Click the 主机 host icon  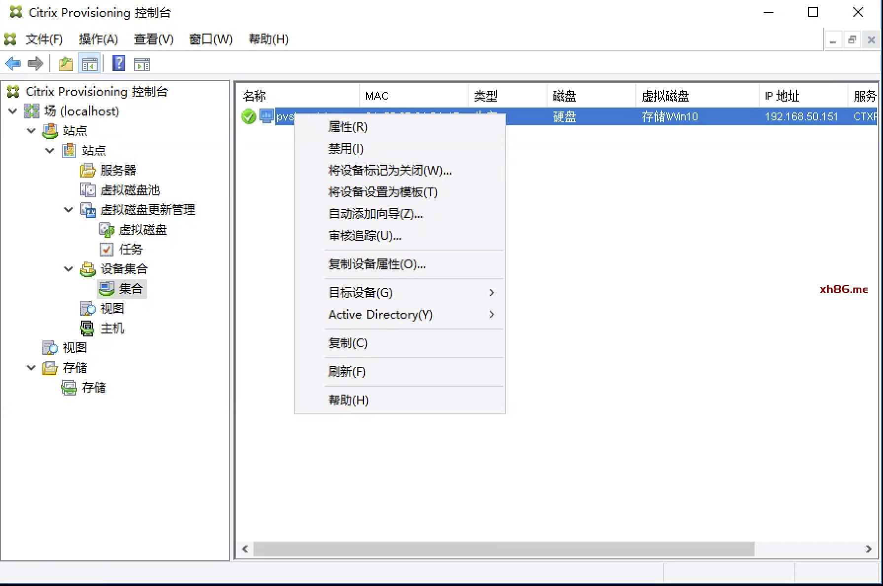pos(87,329)
